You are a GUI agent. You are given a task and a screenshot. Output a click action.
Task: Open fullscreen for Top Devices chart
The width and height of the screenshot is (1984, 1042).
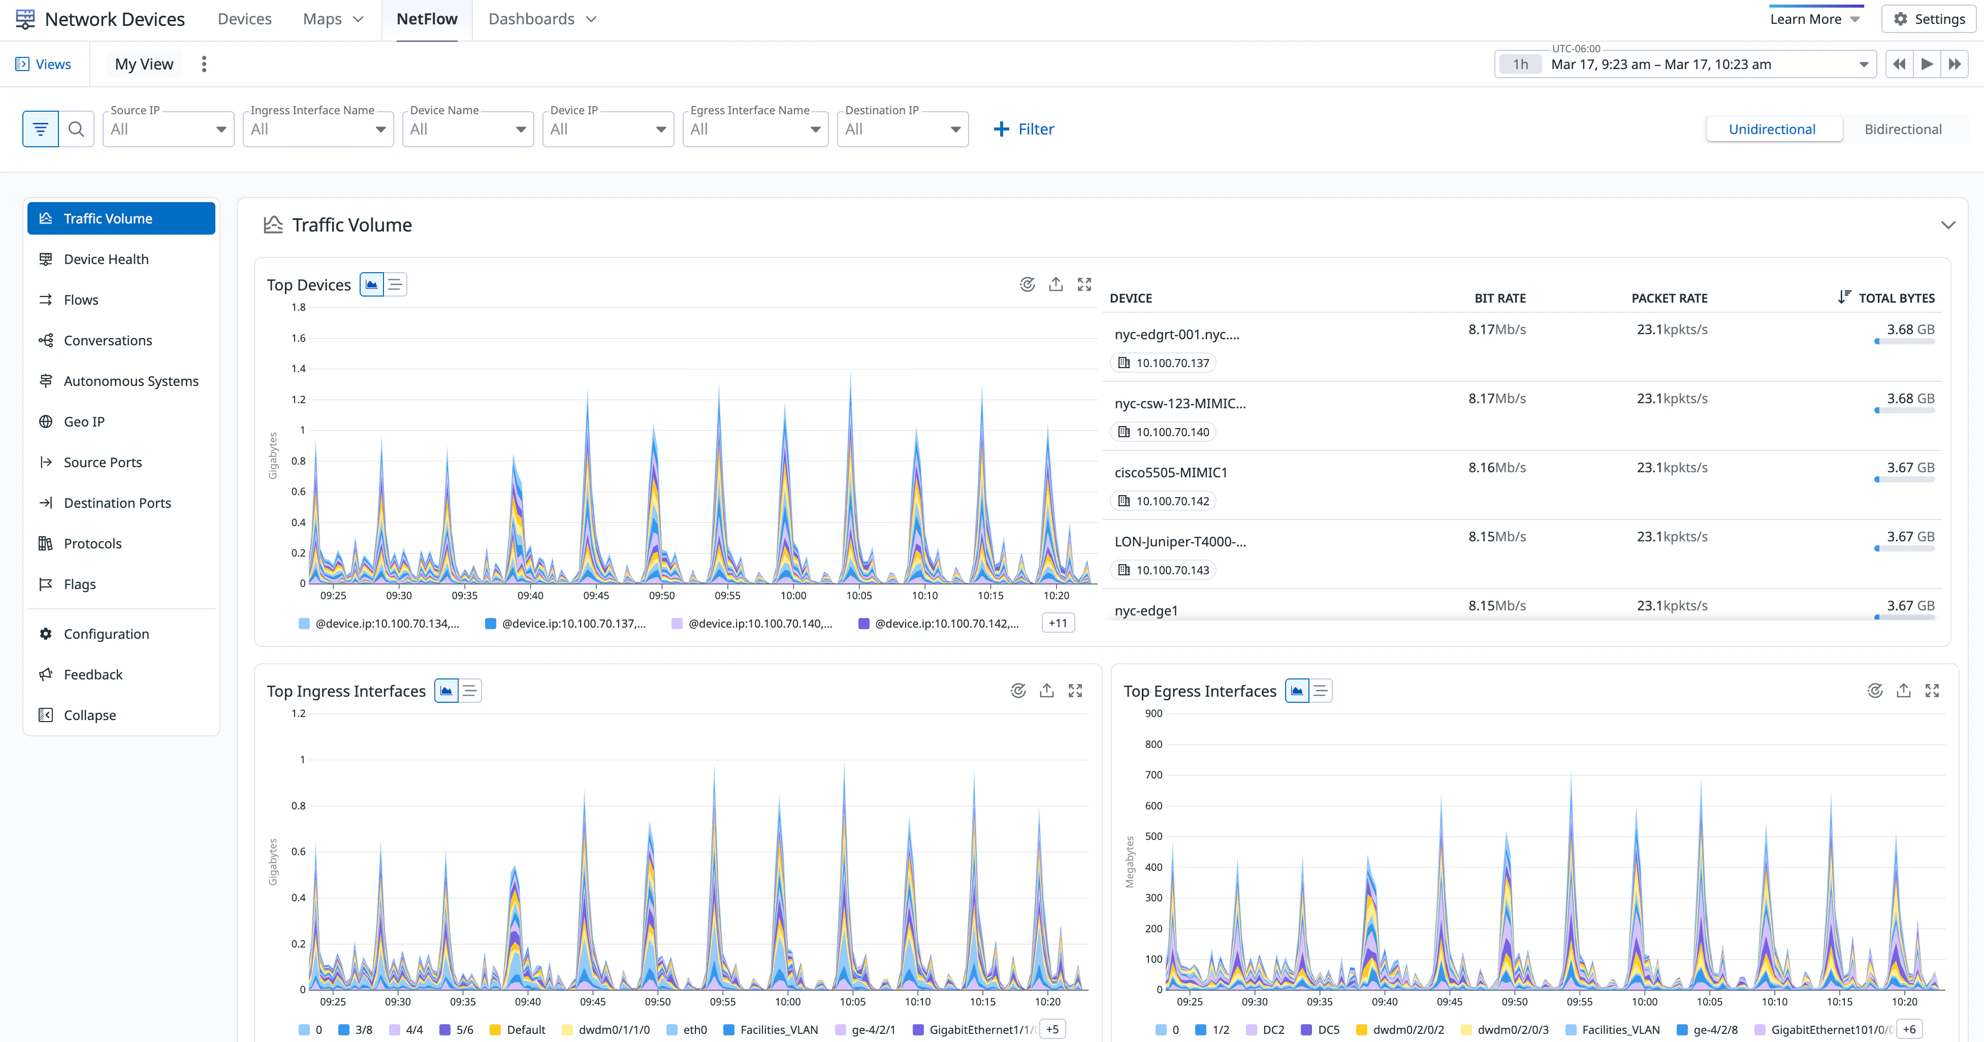1083,284
